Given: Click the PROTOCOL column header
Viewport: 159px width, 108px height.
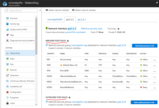Looking at the screenshot, I should click(102, 53).
